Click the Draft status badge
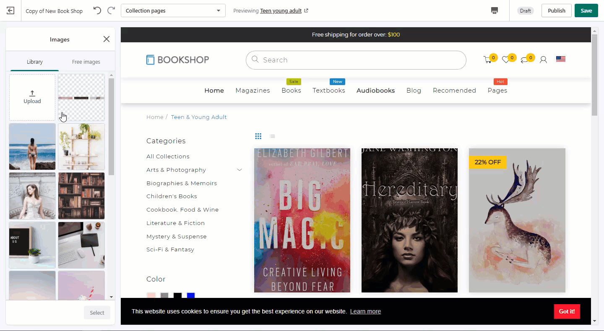Viewport: 604px width, 331px height. click(x=526, y=11)
